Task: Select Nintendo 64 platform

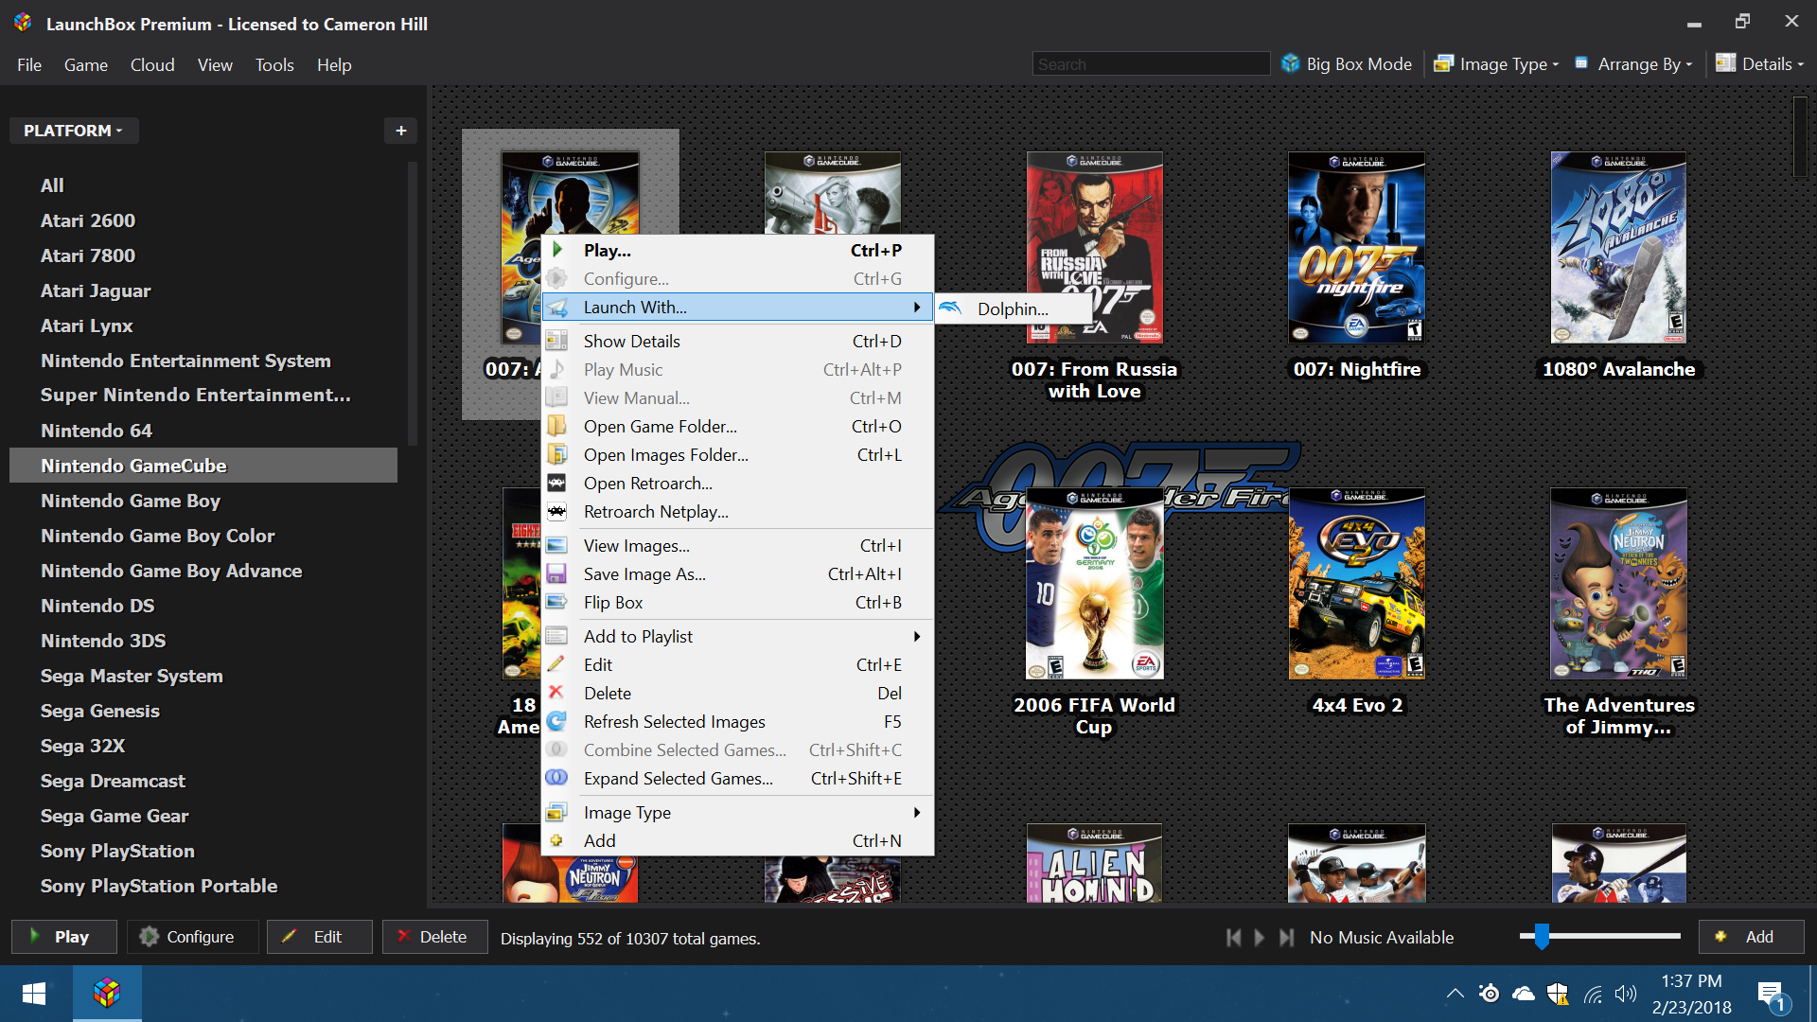Action: click(96, 431)
